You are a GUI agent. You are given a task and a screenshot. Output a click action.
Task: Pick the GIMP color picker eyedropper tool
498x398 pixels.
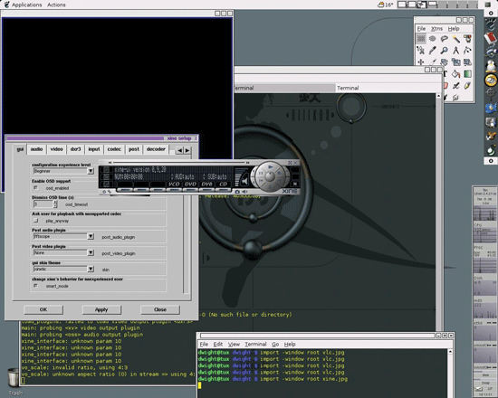click(x=433, y=51)
